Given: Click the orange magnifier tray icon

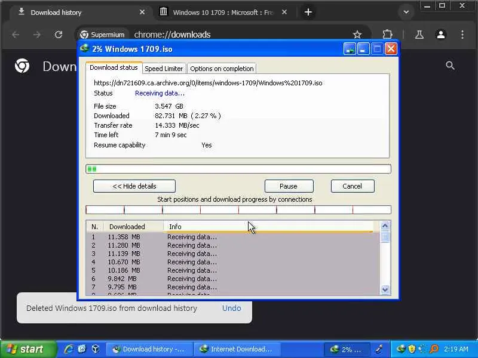Looking at the screenshot, I should 434,349.
